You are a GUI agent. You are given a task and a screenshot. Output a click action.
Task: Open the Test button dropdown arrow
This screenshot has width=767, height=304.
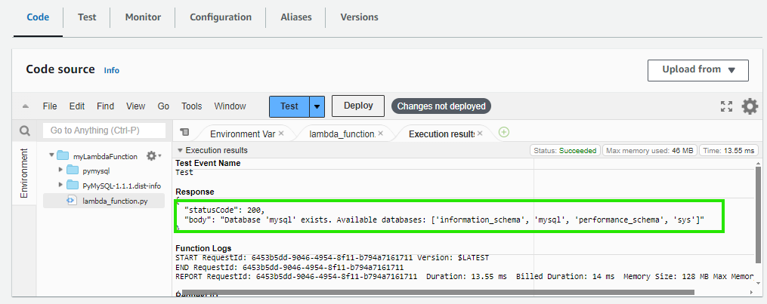click(317, 106)
